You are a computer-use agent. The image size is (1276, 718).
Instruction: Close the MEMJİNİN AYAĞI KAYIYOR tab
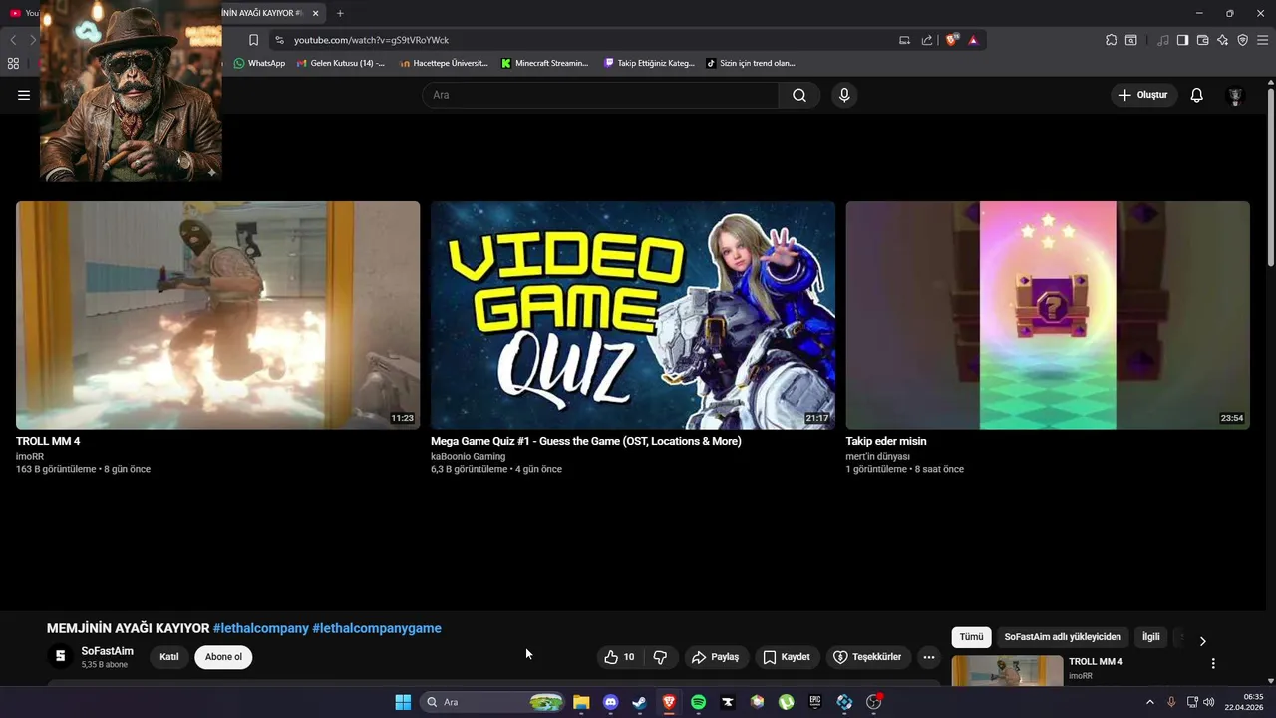click(316, 13)
